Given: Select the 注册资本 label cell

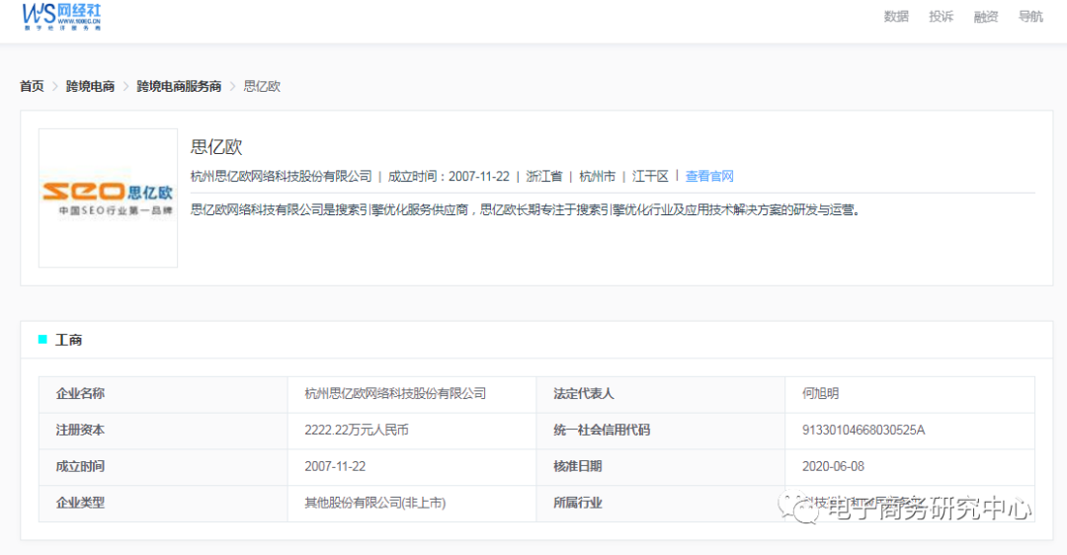Looking at the screenshot, I should [x=163, y=431].
